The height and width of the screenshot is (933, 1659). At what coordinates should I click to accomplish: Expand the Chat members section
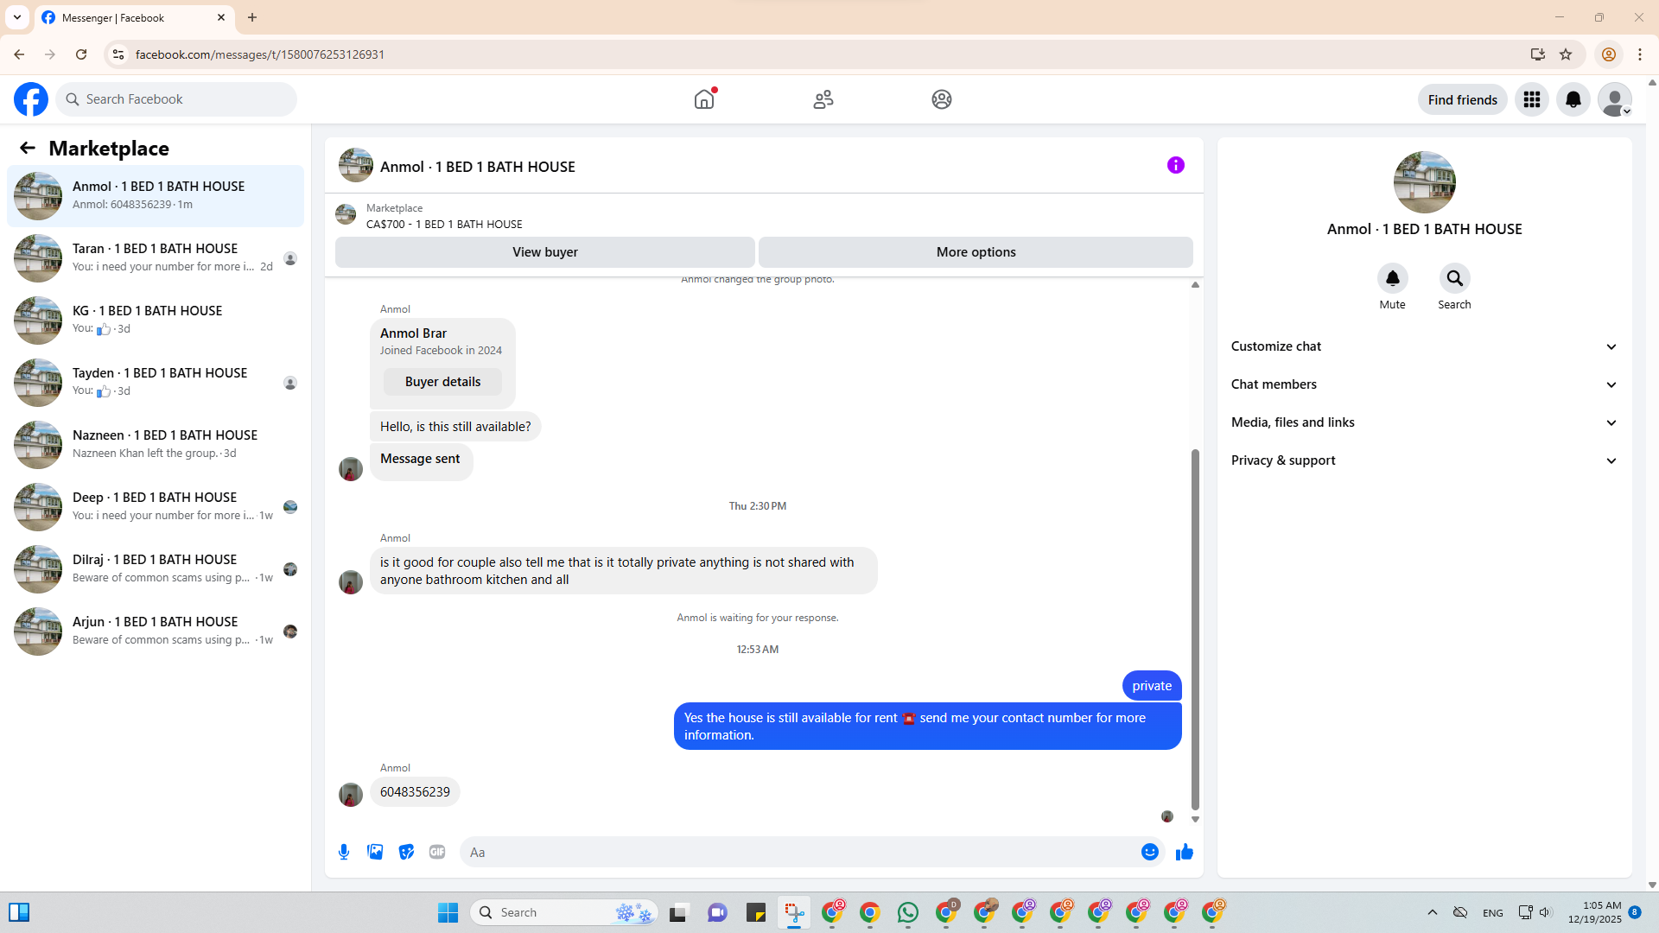point(1424,384)
